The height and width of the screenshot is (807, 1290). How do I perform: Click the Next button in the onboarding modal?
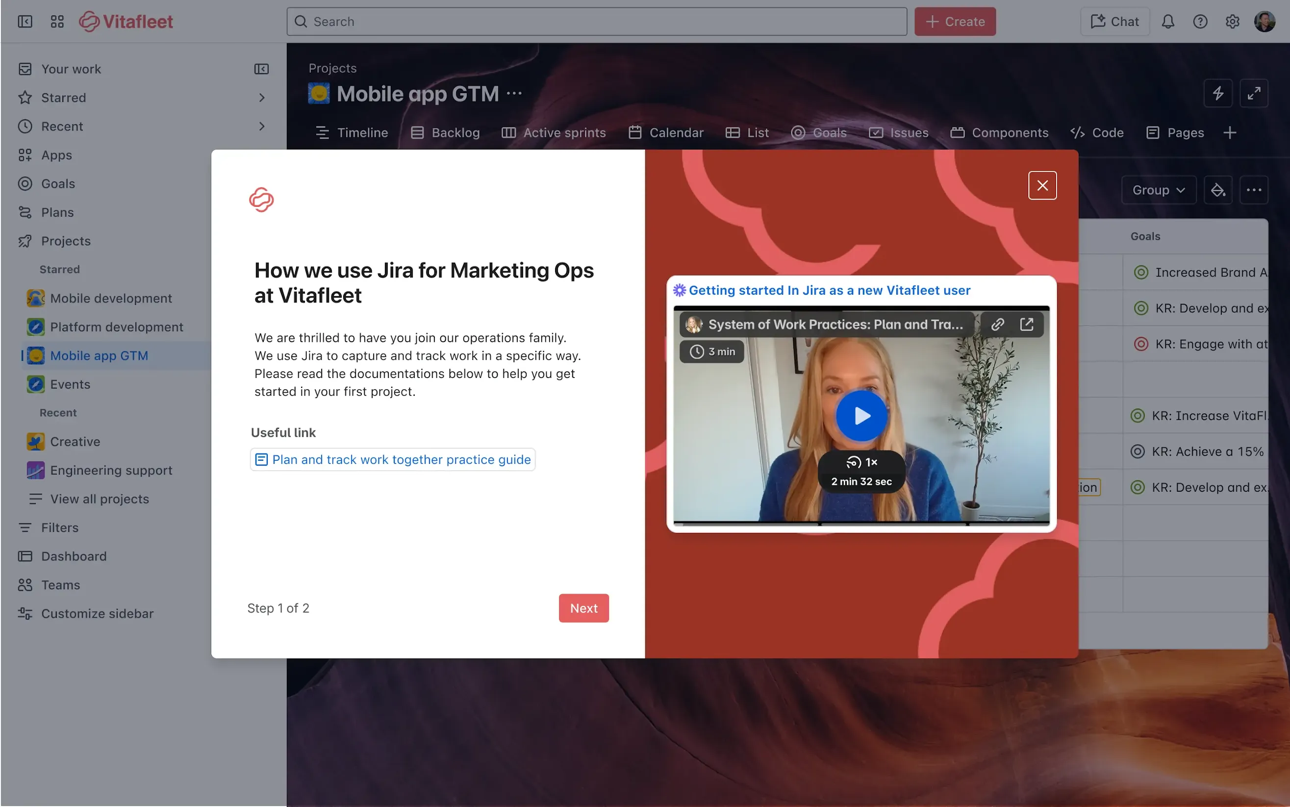pyautogui.click(x=583, y=608)
